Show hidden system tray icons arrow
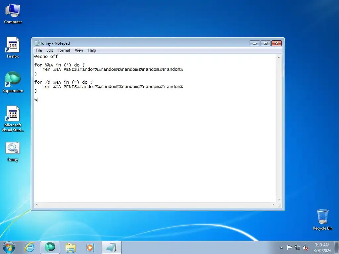The width and height of the screenshot is (339, 254). pyautogui.click(x=281, y=248)
